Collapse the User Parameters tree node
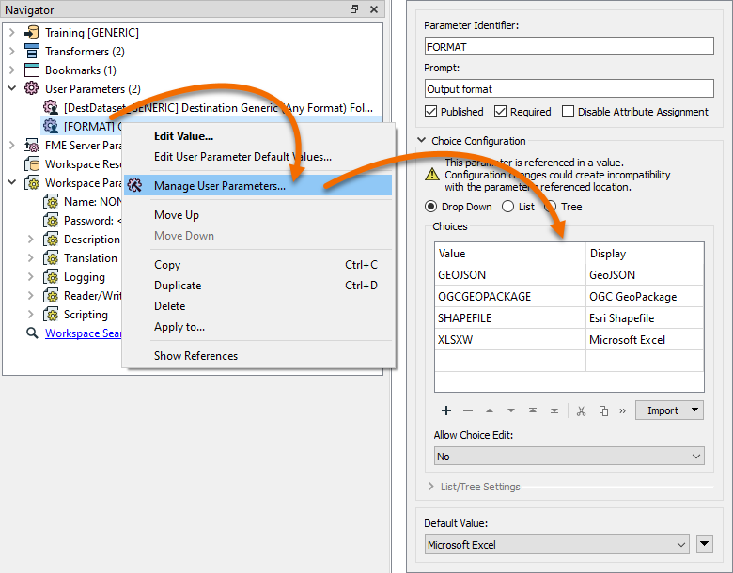The image size is (733, 573). click(11, 89)
